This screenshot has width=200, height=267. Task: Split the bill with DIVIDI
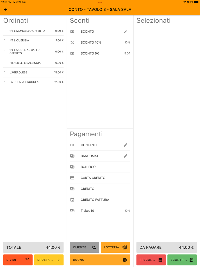tap(18, 260)
